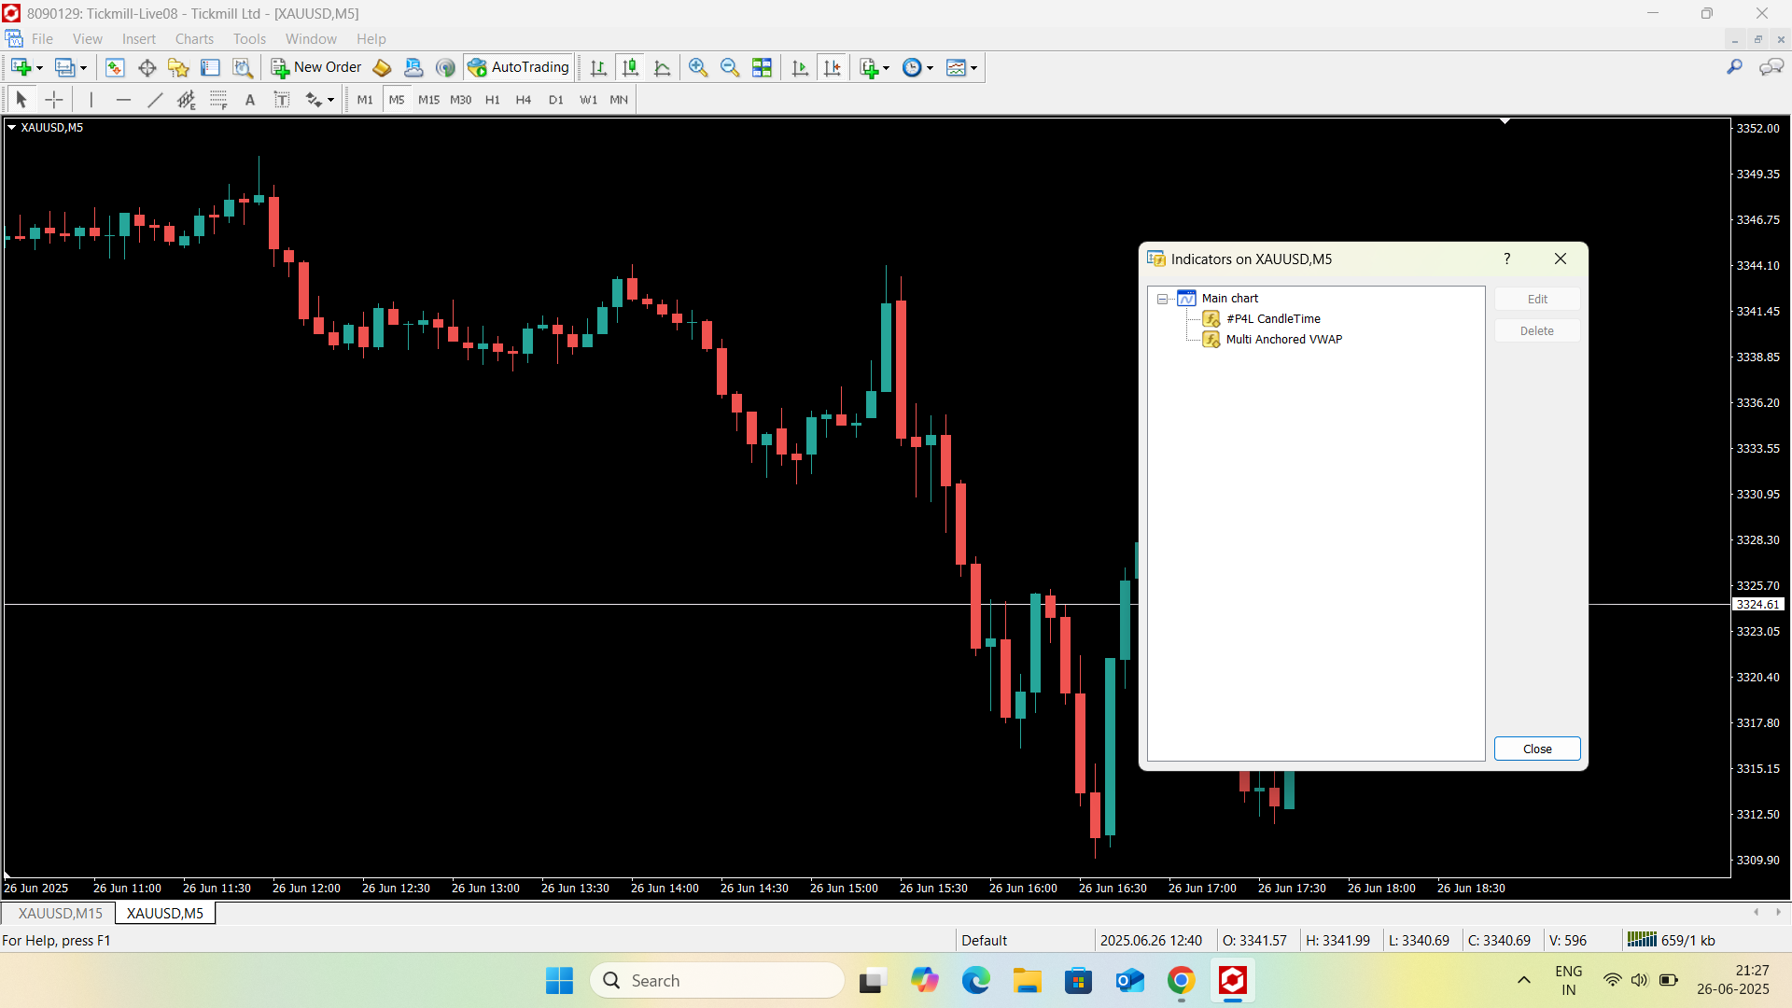This screenshot has width=1792, height=1008.
Task: Open the Tile Windows icon
Action: 762,67
